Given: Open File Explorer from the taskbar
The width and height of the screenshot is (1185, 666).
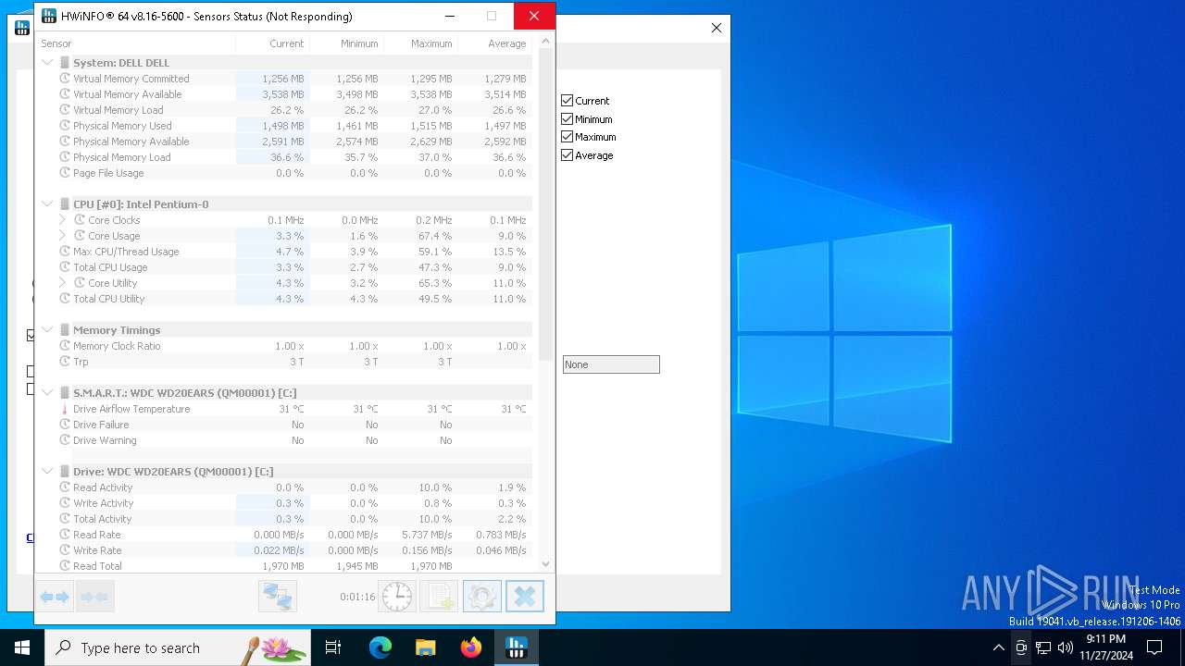Looking at the screenshot, I should coord(426,647).
